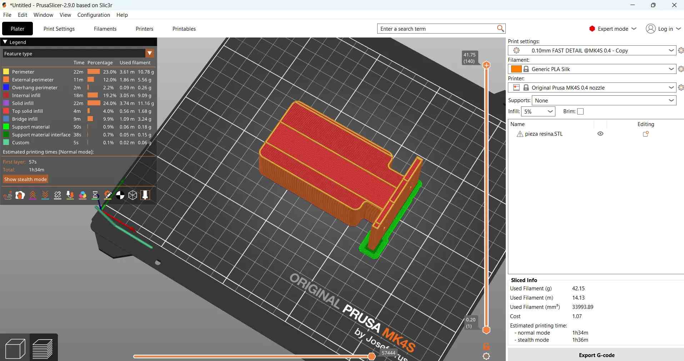Viewport: 684px width, 361px height.
Task: Click add-layer plus handle atop vertical slider
Action: [486, 65]
